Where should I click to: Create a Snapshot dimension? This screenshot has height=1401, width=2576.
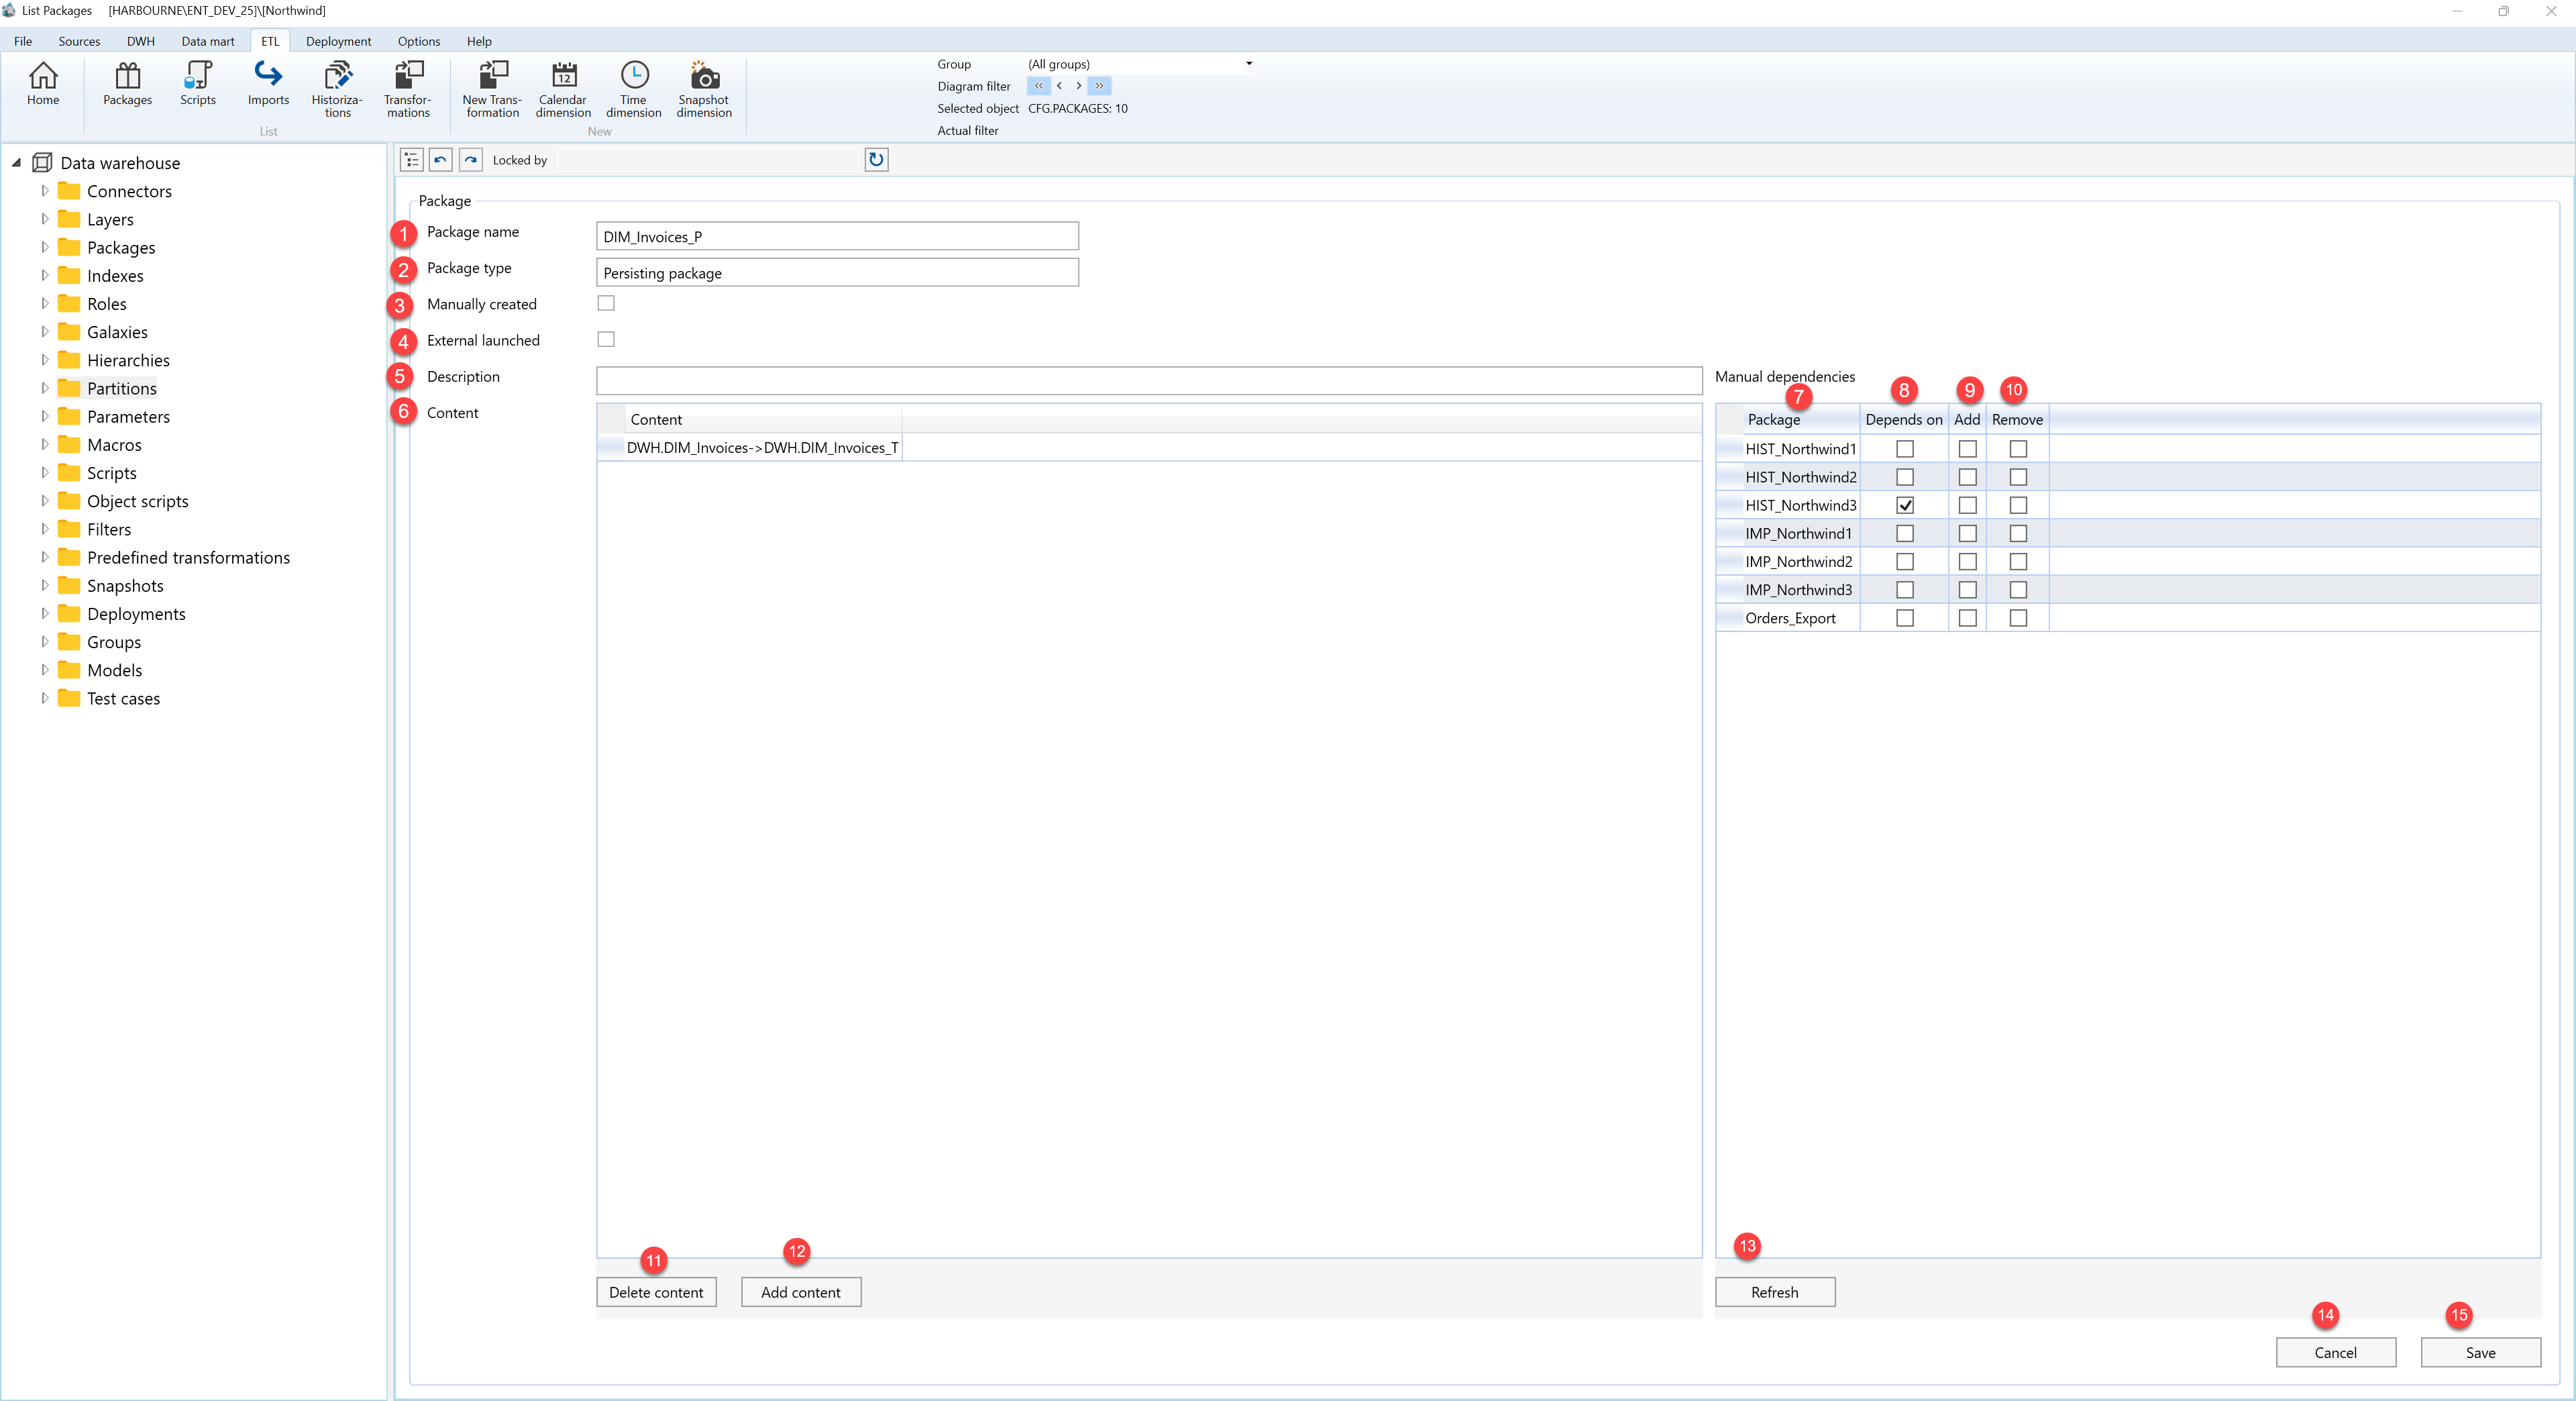[704, 90]
